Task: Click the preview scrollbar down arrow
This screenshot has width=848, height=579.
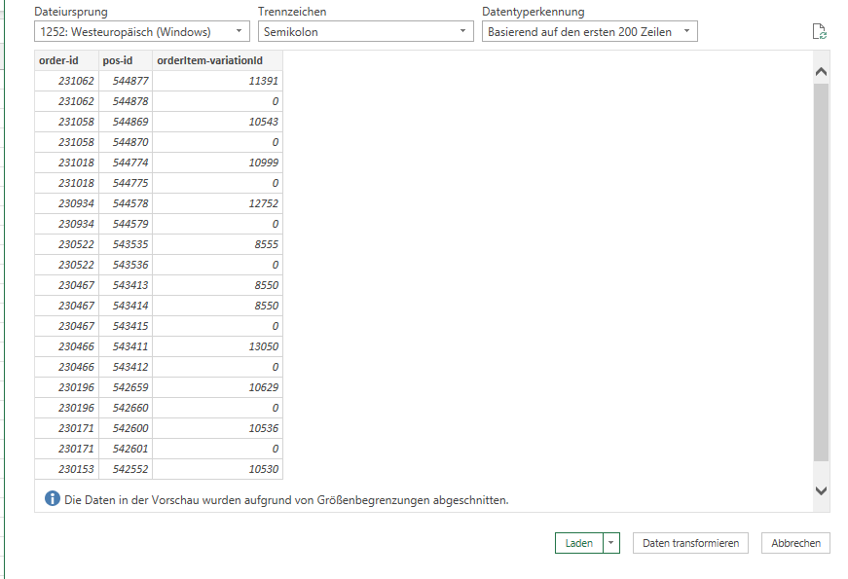Action: pyautogui.click(x=820, y=491)
